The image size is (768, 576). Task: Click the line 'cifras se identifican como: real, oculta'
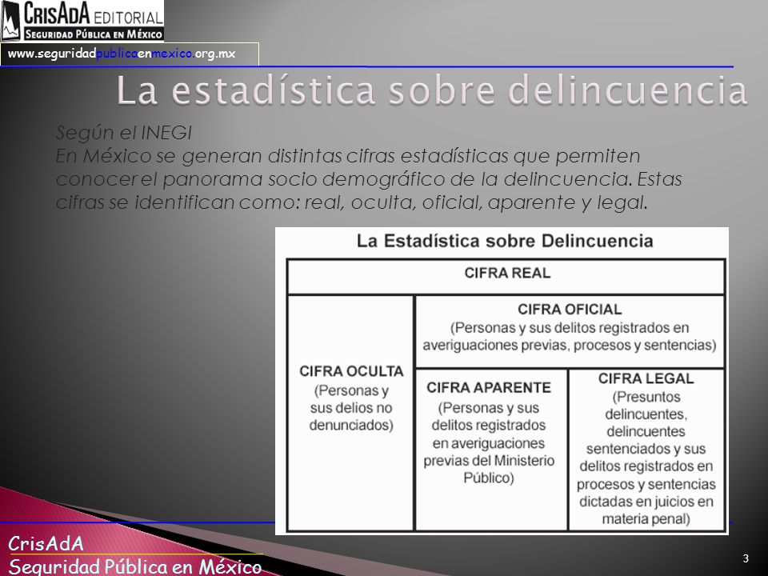coord(352,202)
